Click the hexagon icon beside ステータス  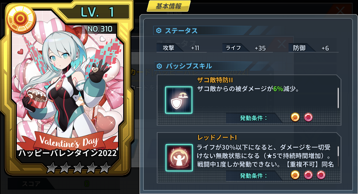point(159,31)
